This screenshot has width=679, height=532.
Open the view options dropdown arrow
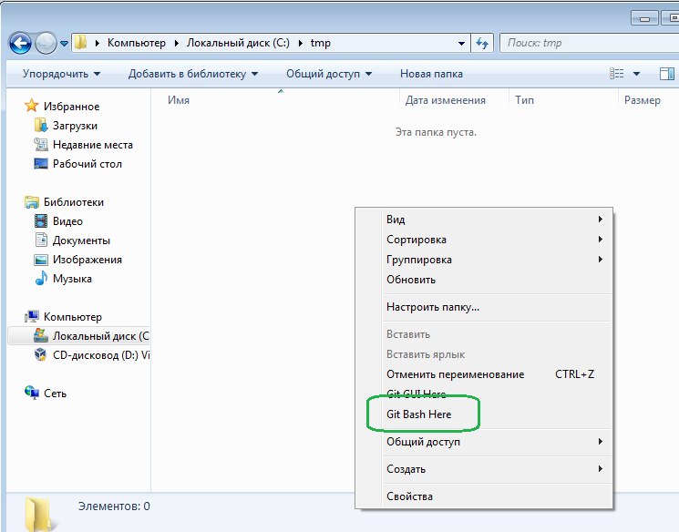pyautogui.click(x=636, y=74)
